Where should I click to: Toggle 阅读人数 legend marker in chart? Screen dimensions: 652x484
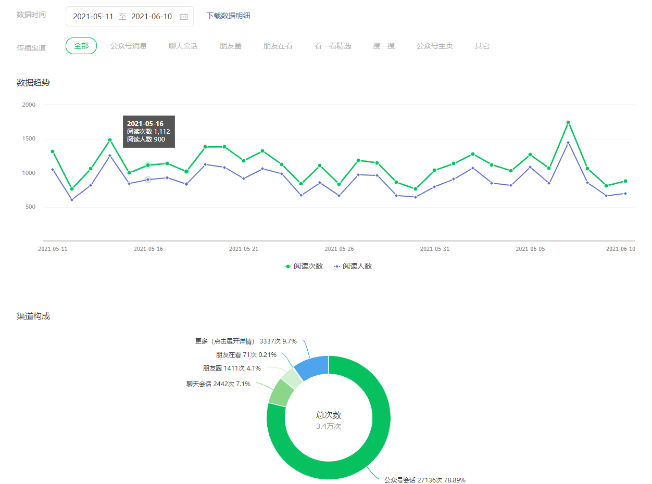(x=337, y=266)
